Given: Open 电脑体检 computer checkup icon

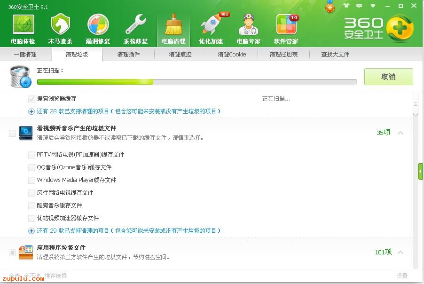Looking at the screenshot, I should tap(23, 29).
